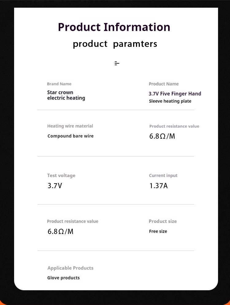Select the Glove products text

(63, 278)
